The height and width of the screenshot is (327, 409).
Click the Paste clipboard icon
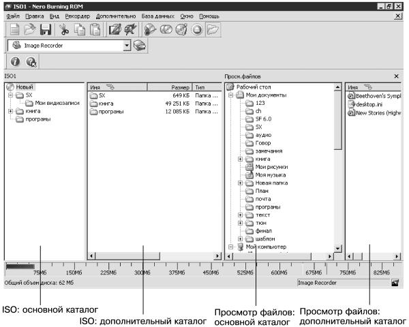click(x=95, y=29)
